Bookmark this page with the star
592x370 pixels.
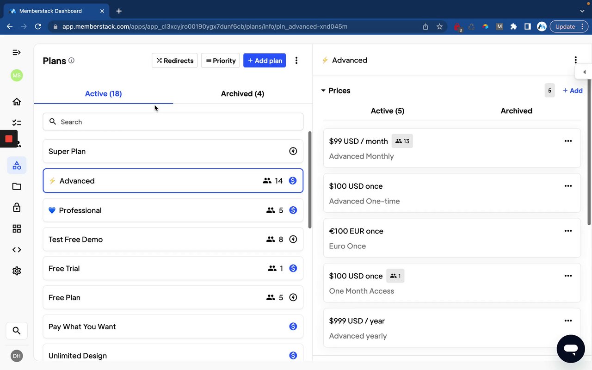click(x=439, y=26)
